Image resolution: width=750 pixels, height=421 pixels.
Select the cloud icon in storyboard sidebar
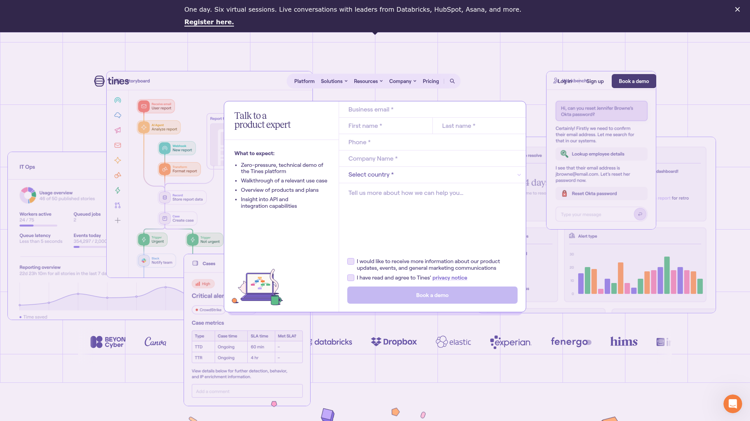[x=118, y=115]
